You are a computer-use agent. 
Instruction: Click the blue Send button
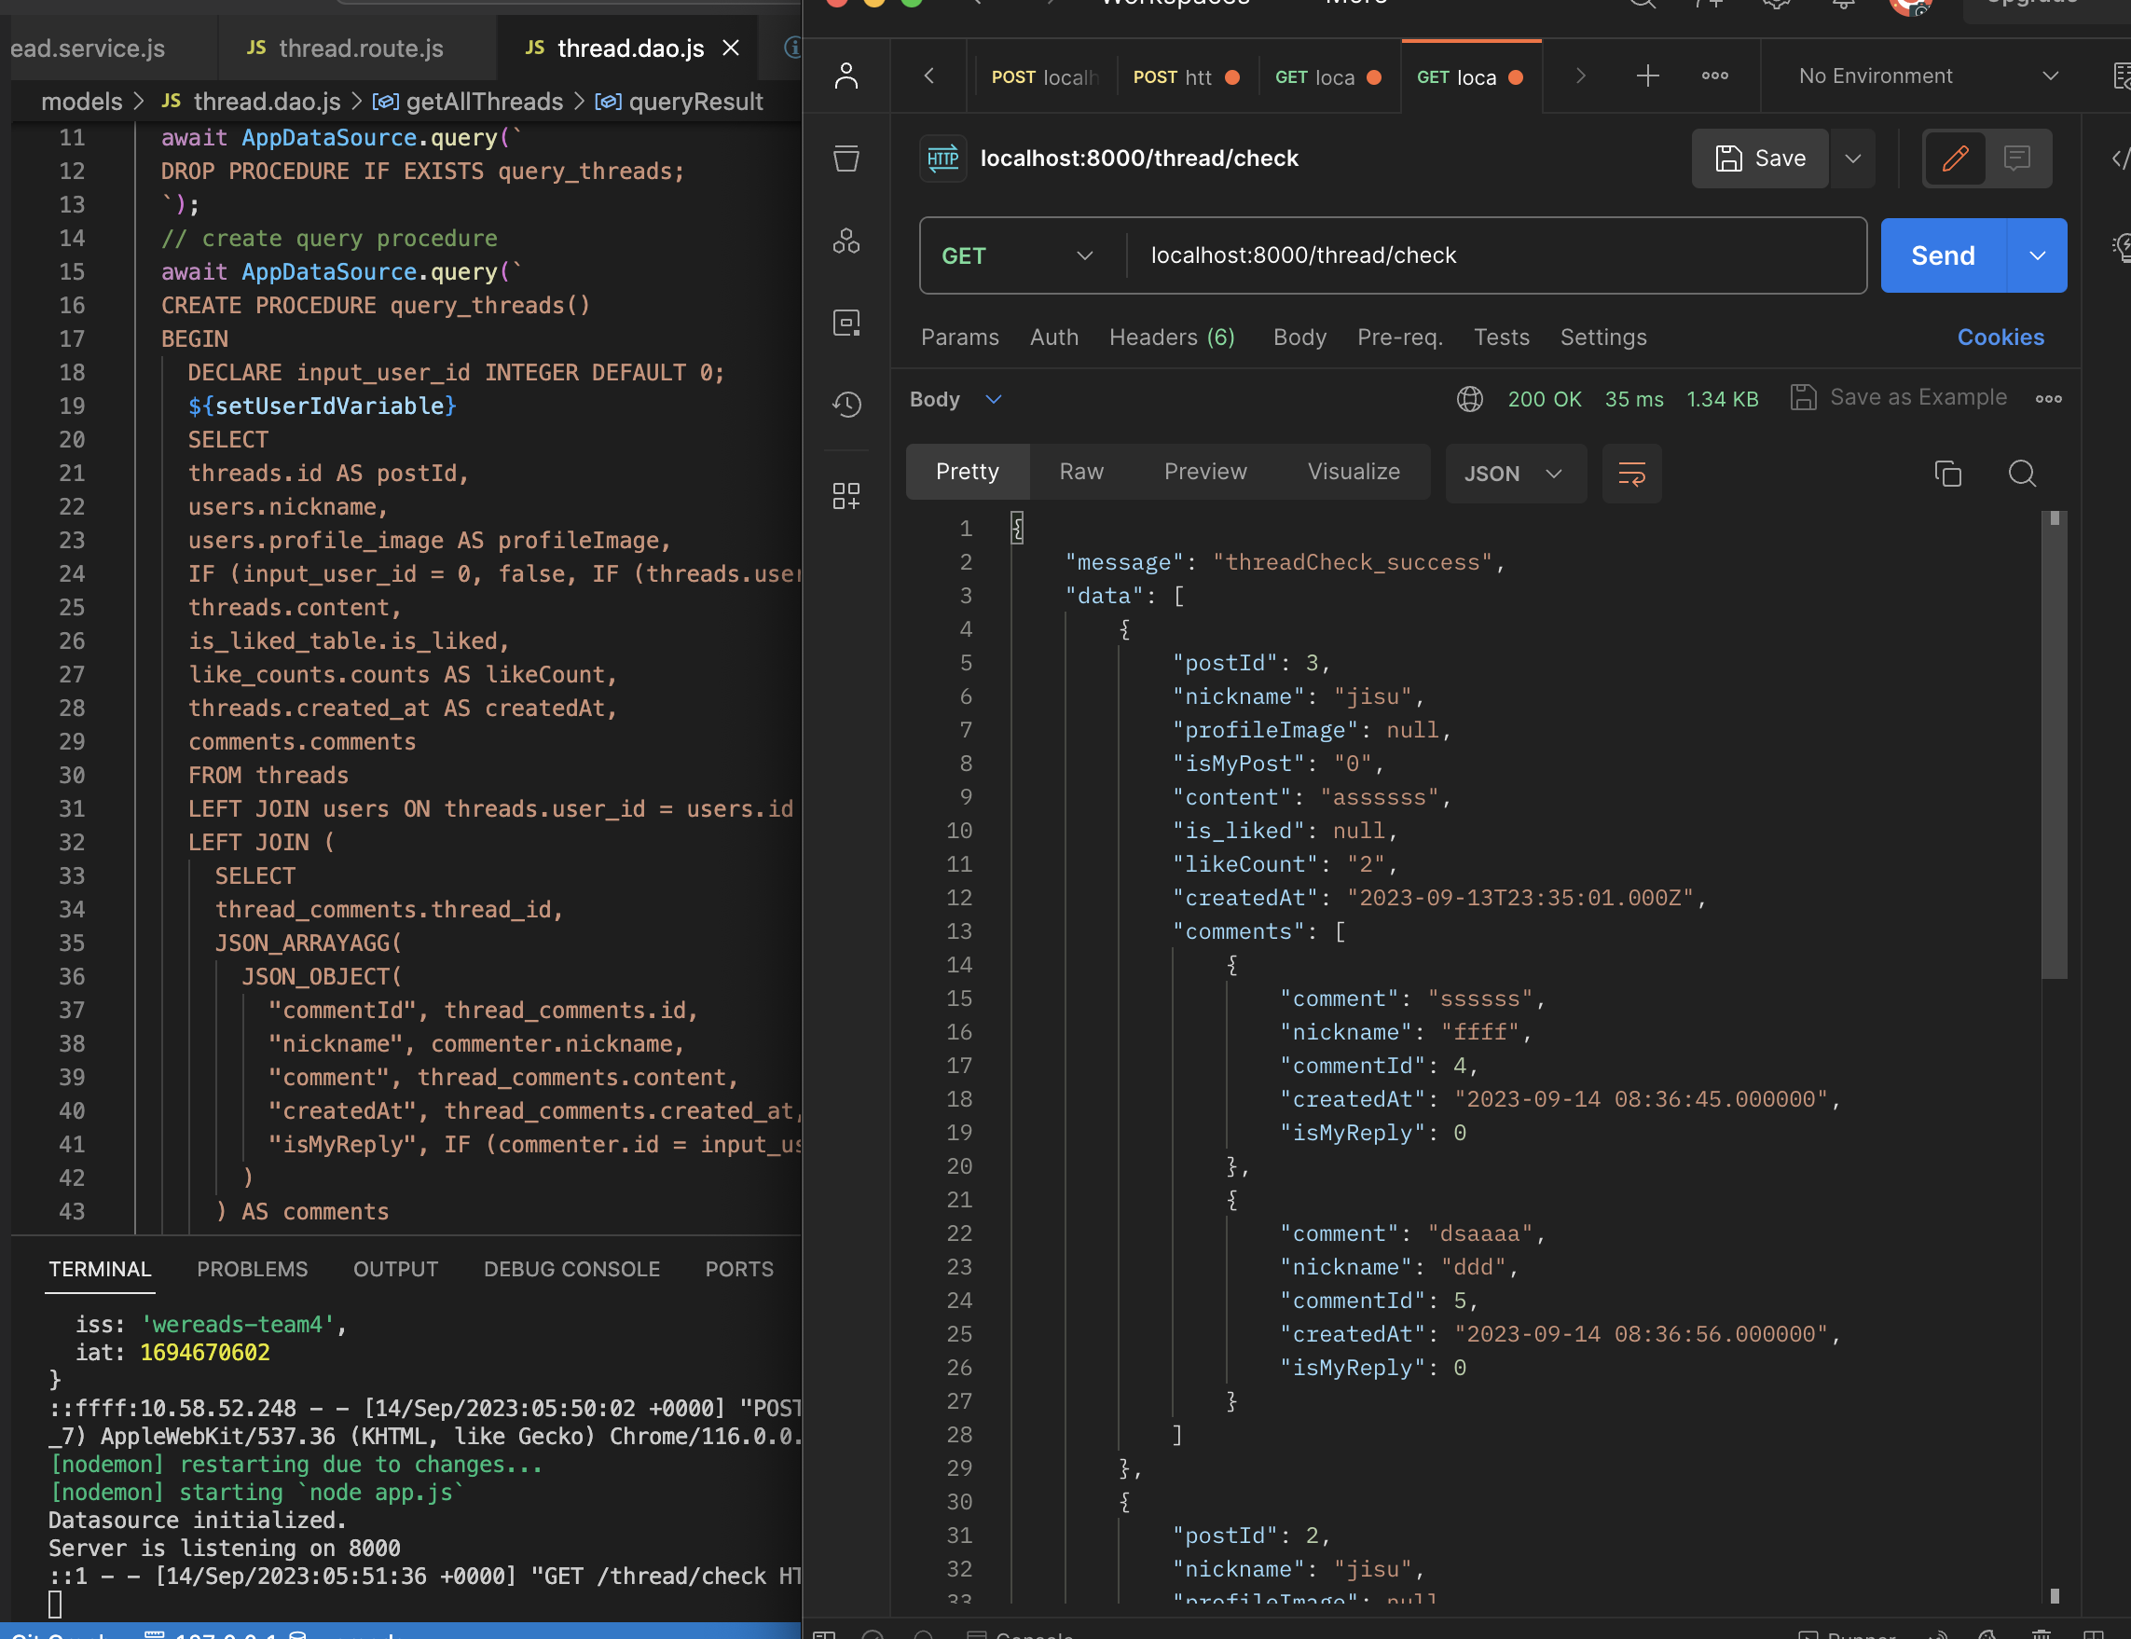1943,255
